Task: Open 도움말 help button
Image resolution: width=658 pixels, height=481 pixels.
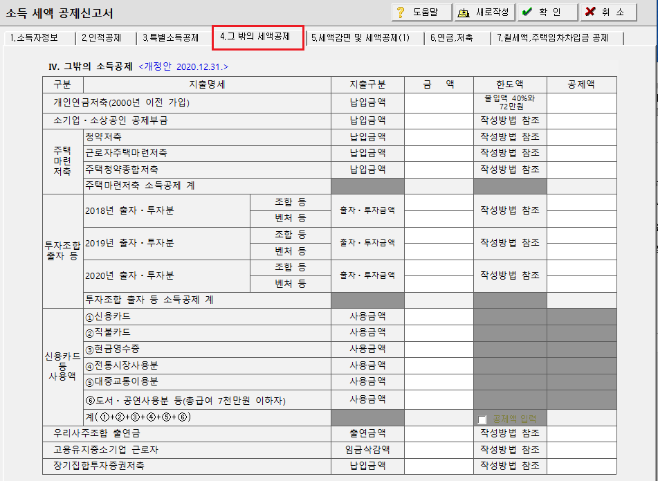Action: click(422, 12)
